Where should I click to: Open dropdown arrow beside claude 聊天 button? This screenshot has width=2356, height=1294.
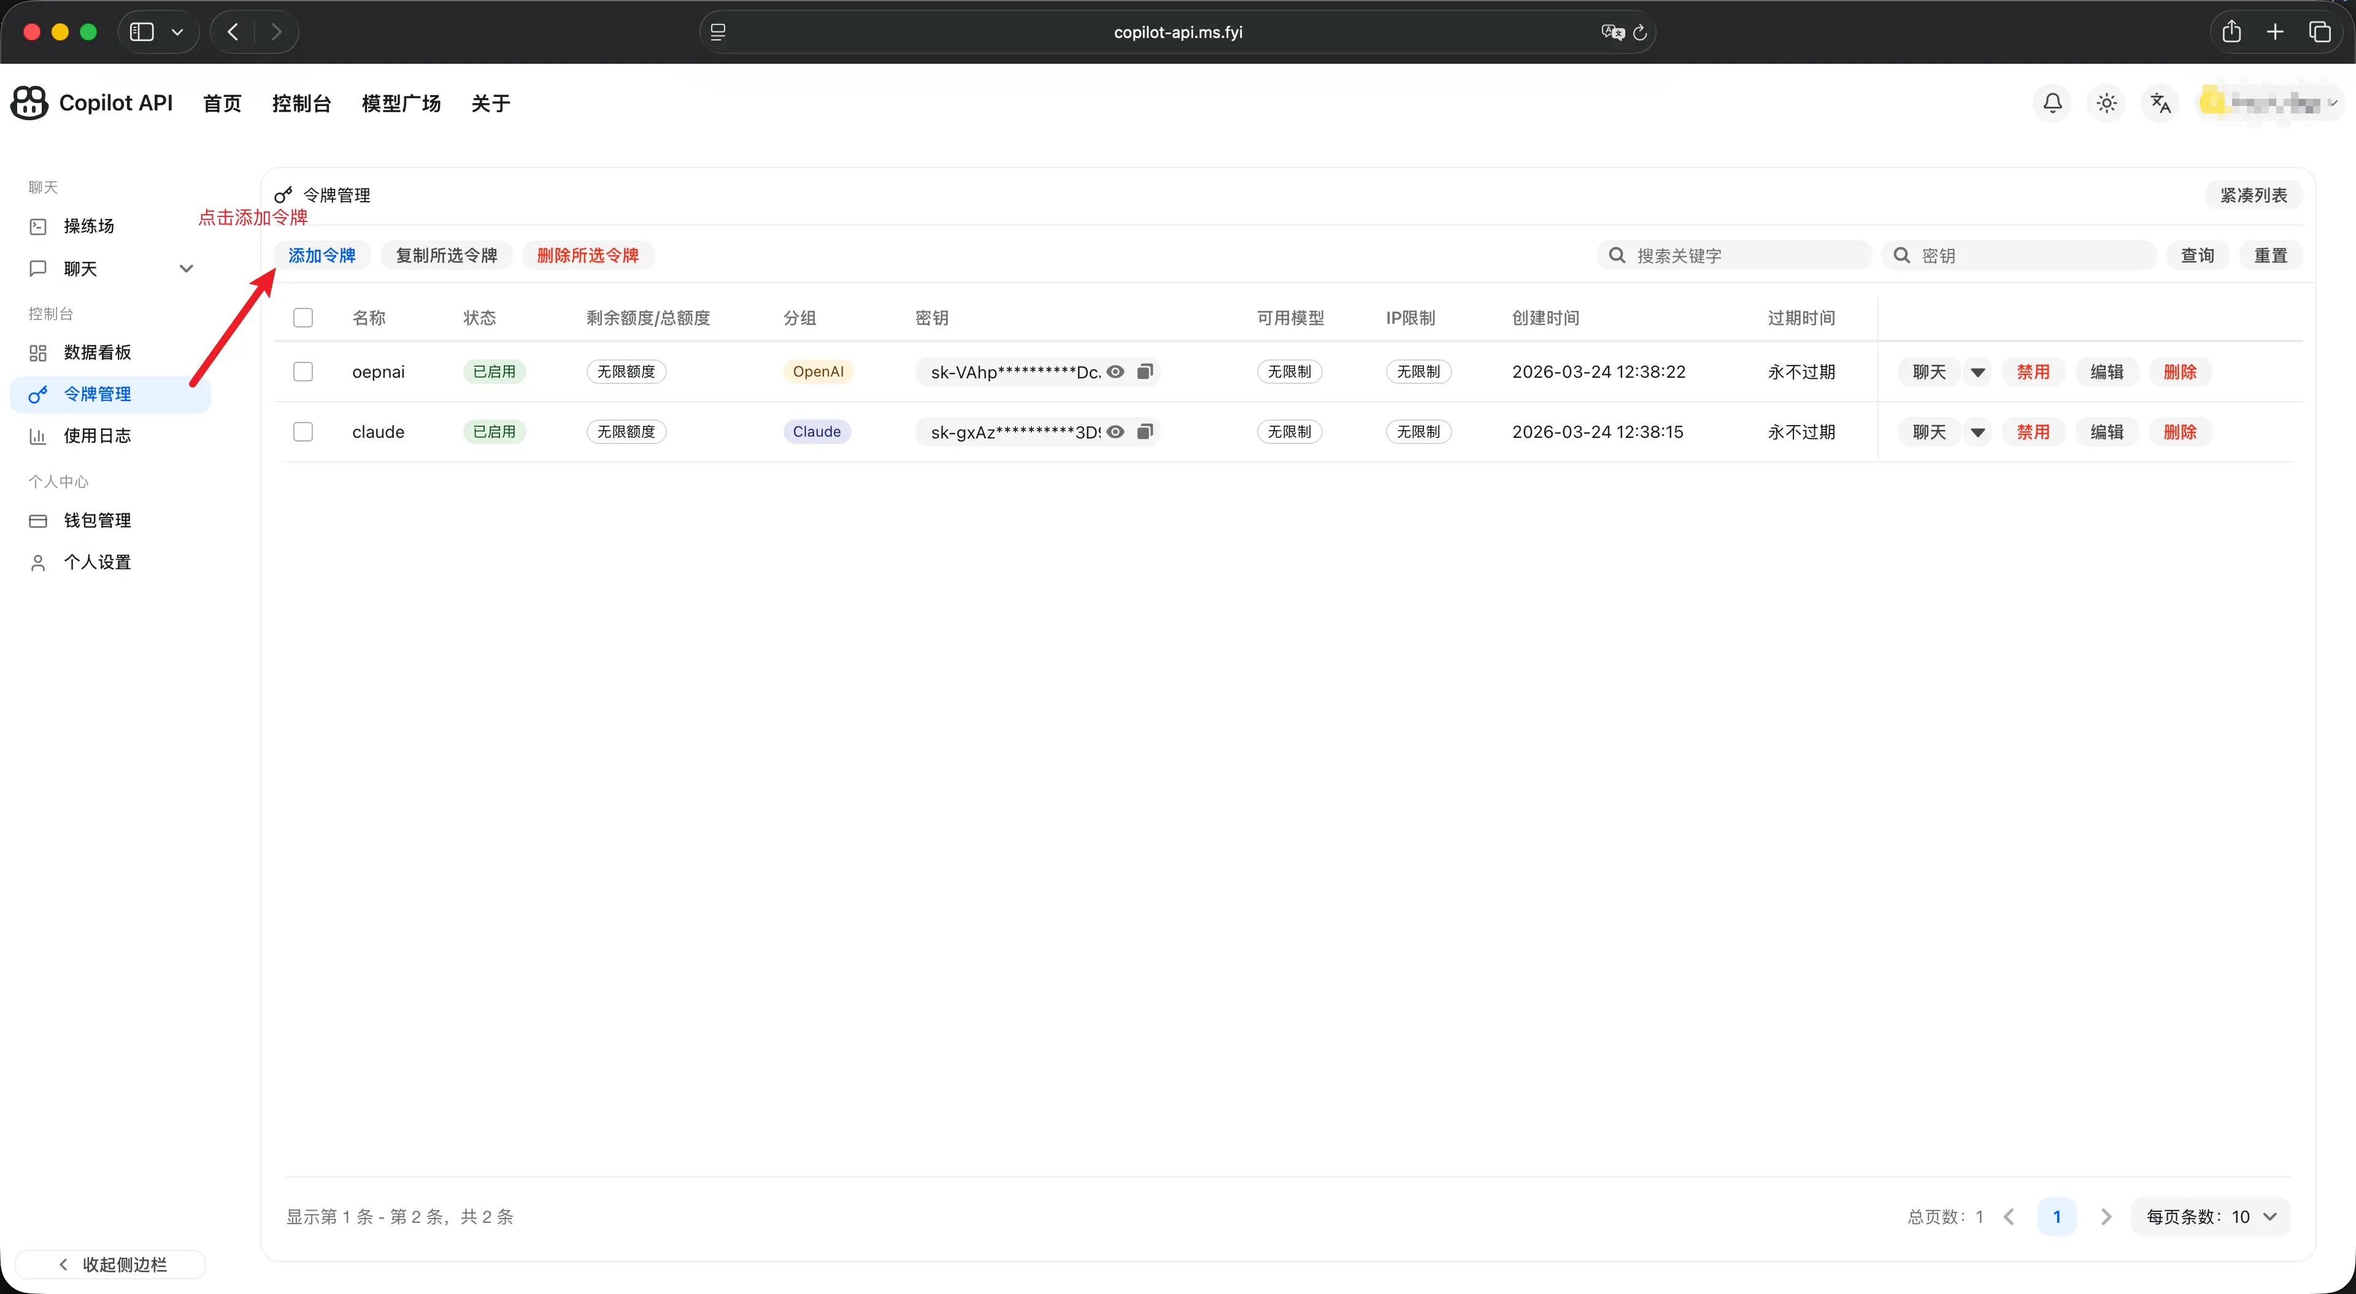pyautogui.click(x=1977, y=432)
